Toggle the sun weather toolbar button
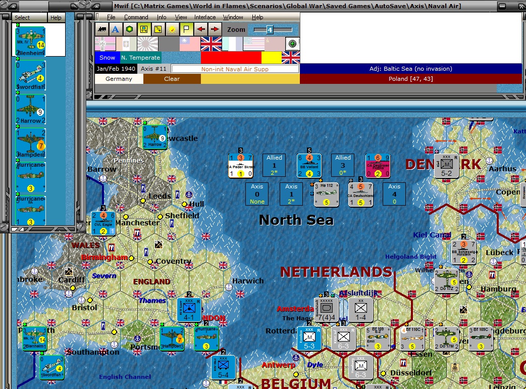Screen dimensions: 526x389 [x=172, y=29]
